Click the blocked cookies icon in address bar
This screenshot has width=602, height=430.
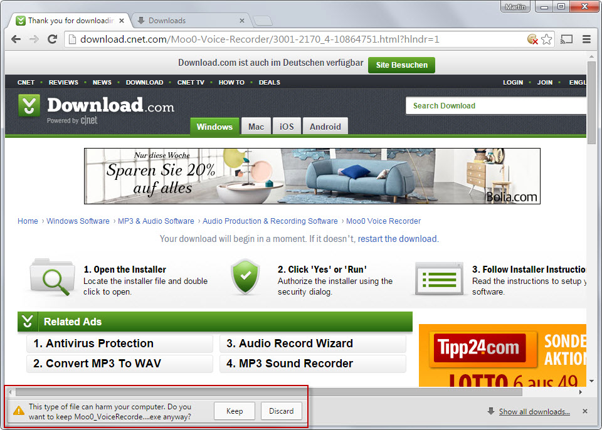tap(532, 39)
